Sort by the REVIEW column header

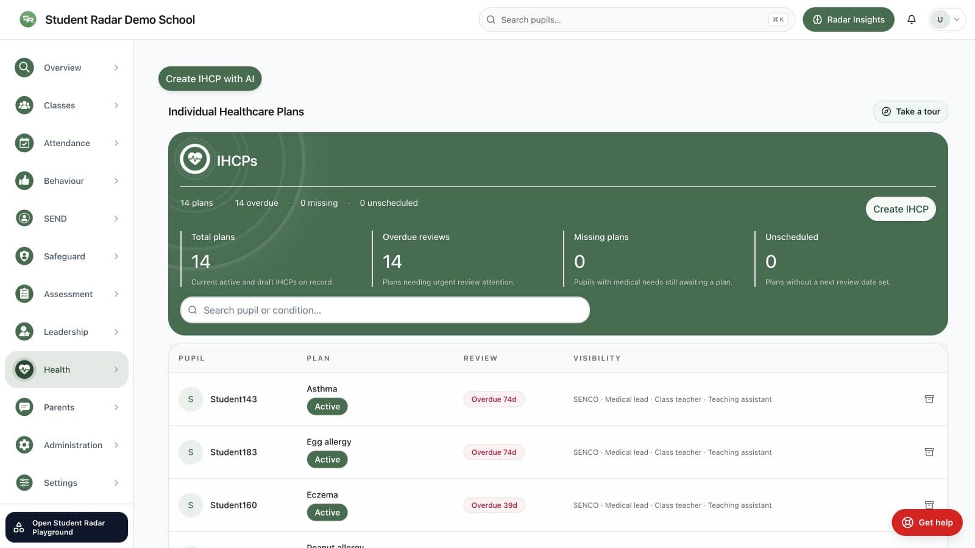point(480,358)
